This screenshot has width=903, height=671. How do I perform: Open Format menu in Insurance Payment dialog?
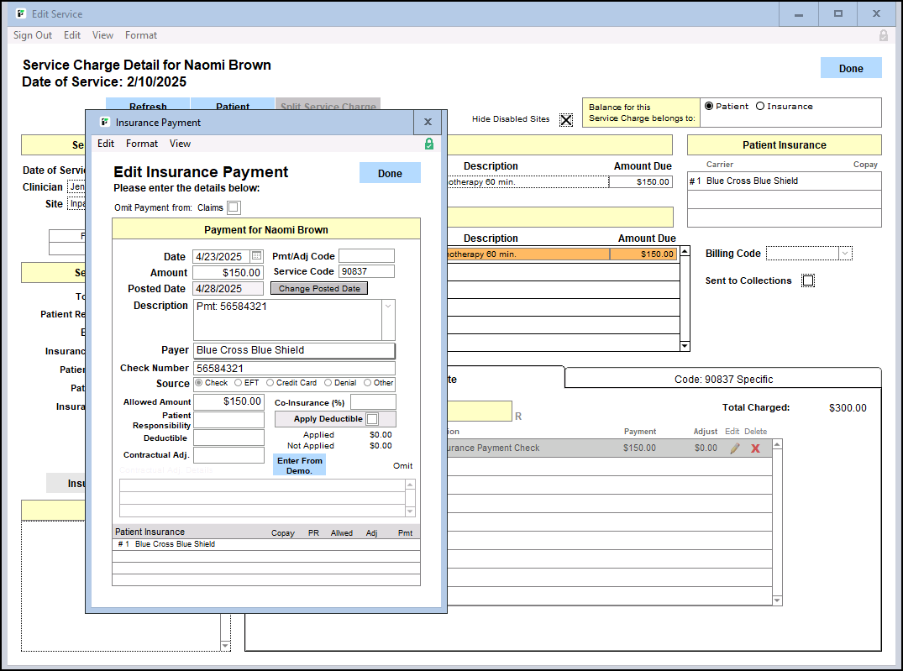(x=142, y=144)
